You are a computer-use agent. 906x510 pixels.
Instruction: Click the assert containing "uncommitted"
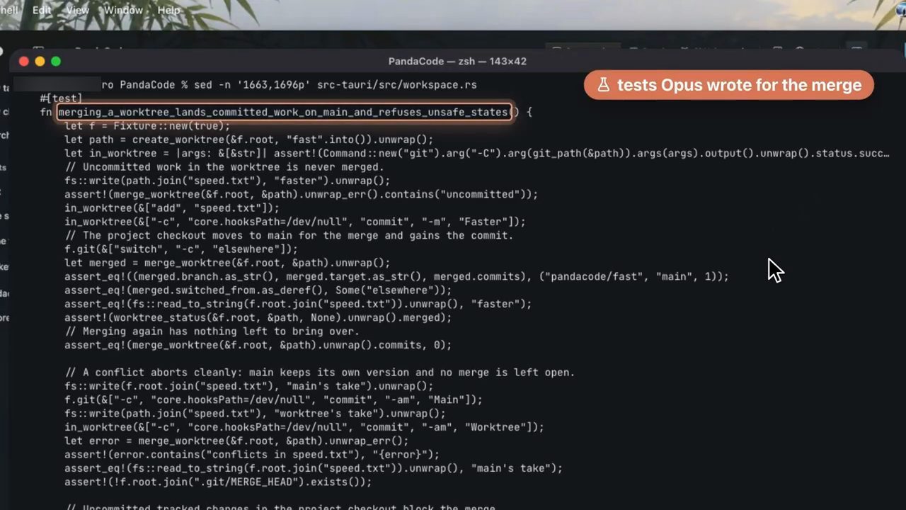tap(301, 194)
